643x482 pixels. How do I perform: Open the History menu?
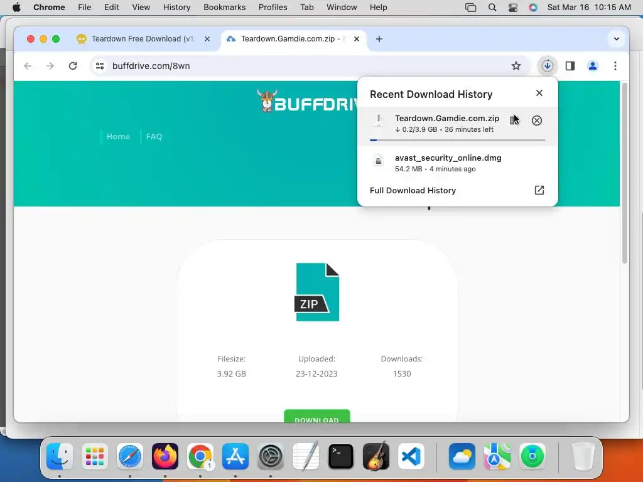coord(176,8)
